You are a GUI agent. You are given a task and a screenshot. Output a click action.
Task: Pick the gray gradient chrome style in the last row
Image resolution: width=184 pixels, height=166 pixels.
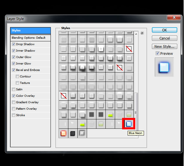82,133
